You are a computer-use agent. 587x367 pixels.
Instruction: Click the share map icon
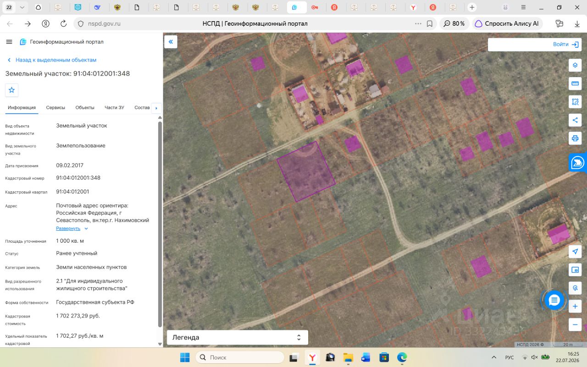pos(575,120)
